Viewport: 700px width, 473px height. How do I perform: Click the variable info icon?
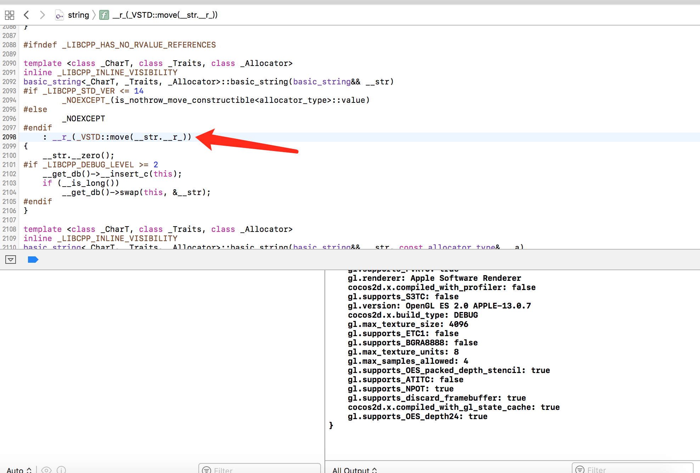[x=61, y=470]
